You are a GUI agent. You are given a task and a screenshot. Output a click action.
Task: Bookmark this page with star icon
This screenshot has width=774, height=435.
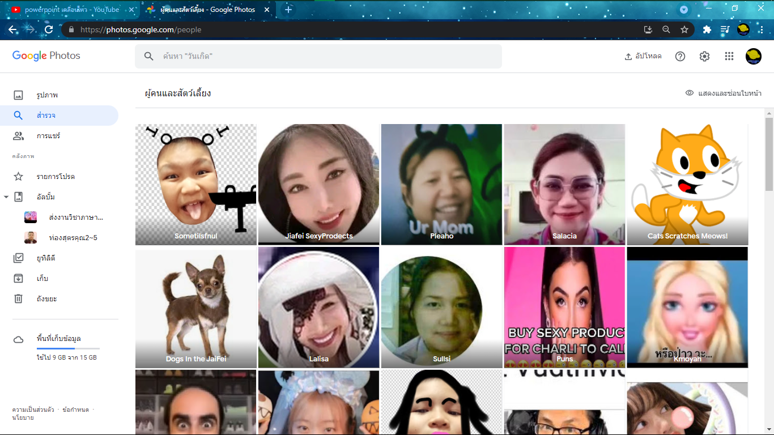tap(684, 29)
